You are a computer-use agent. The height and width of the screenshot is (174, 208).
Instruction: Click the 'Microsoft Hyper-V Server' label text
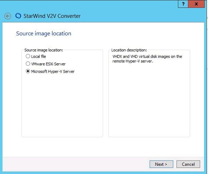pos(53,71)
